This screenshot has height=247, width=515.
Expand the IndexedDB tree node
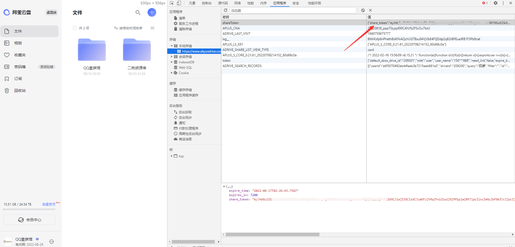(x=172, y=62)
